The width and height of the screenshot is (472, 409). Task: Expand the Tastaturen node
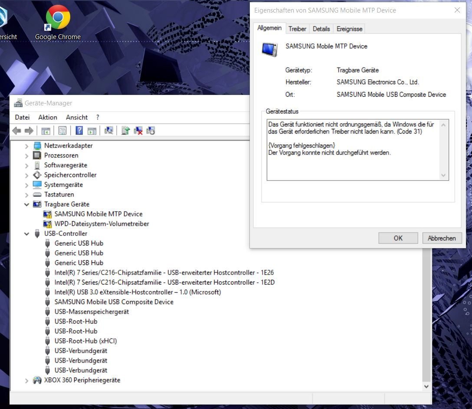[x=26, y=195]
